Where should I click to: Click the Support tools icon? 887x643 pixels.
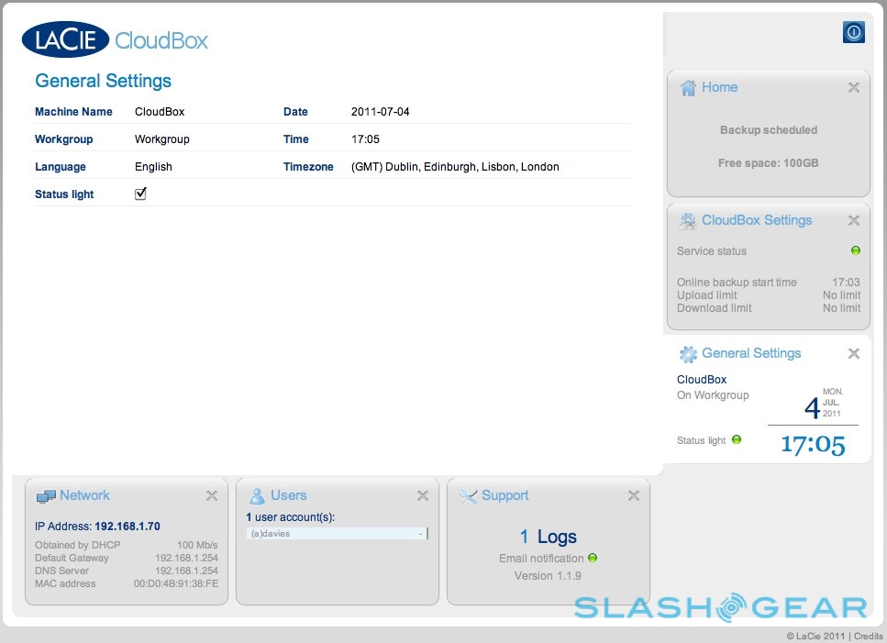(468, 496)
